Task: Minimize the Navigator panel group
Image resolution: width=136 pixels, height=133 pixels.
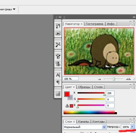Action: (130, 21)
